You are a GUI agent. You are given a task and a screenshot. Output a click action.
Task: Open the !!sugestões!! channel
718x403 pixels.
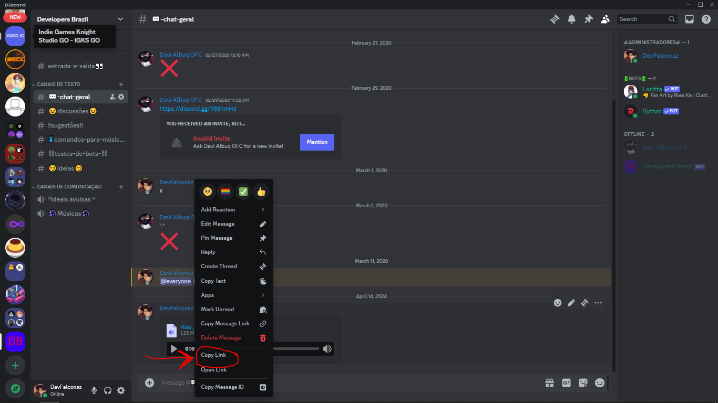[81, 125]
